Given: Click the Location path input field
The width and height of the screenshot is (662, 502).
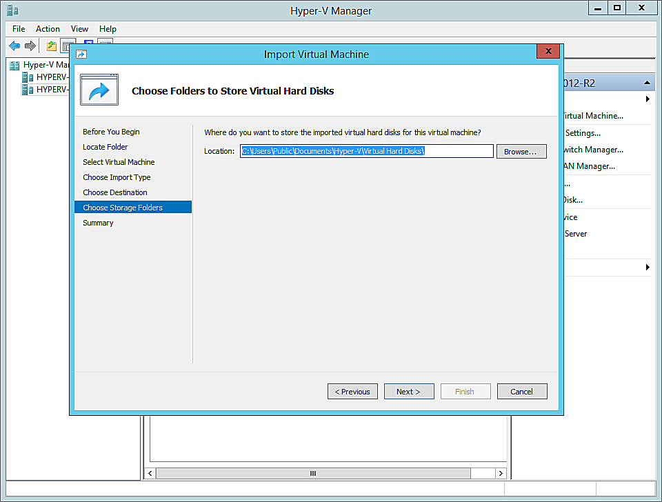Looking at the screenshot, I should click(x=366, y=151).
